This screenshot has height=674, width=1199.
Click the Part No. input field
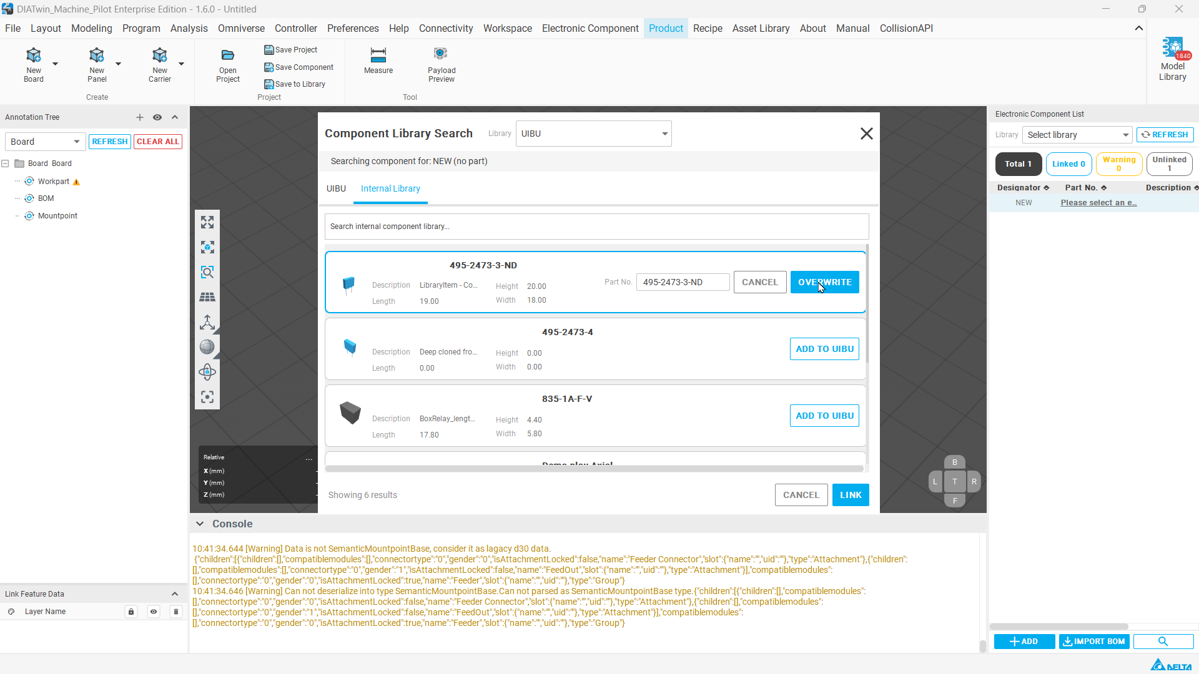tap(683, 282)
